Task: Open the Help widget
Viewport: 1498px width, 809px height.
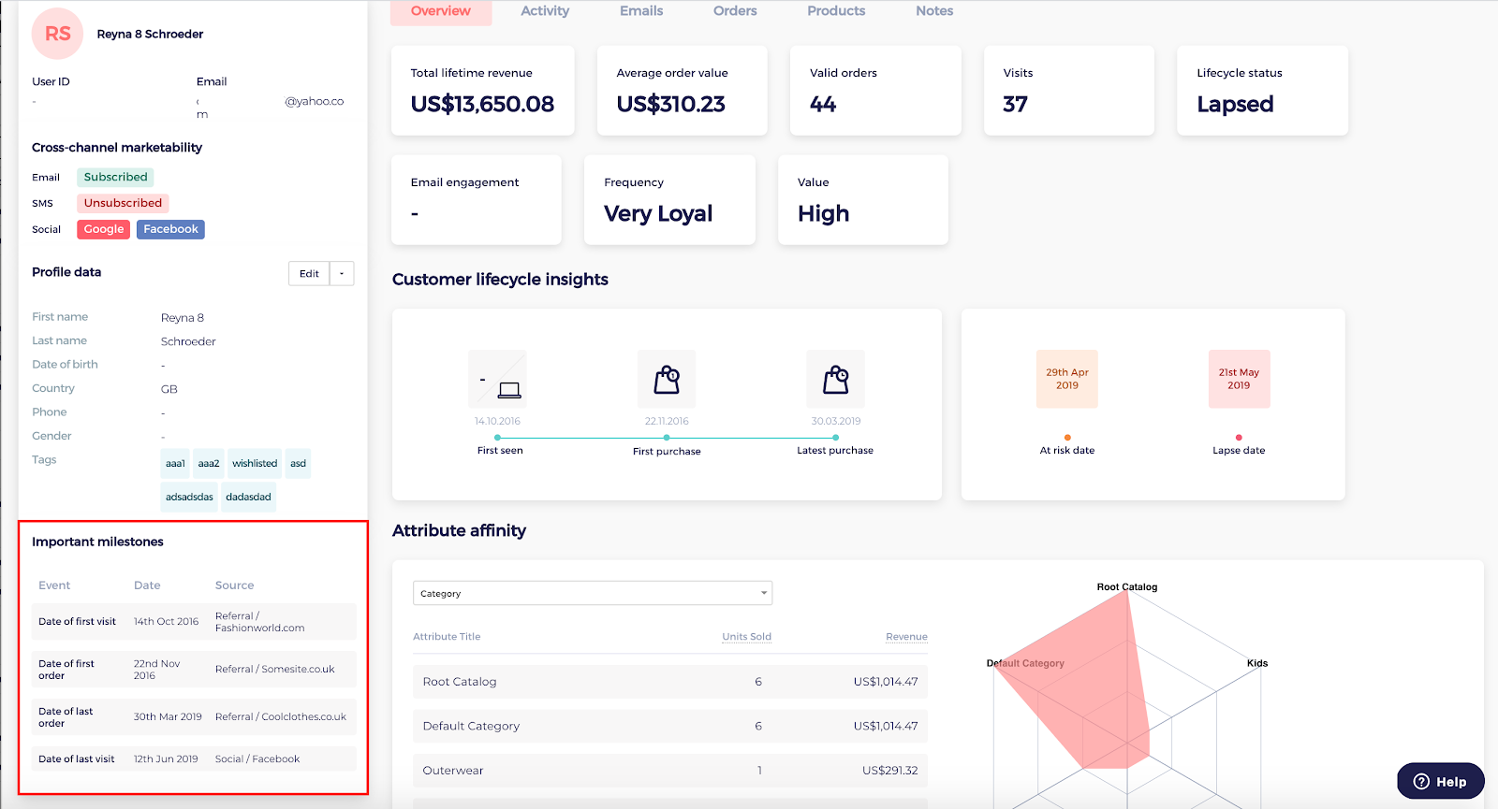Action: pyautogui.click(x=1440, y=782)
